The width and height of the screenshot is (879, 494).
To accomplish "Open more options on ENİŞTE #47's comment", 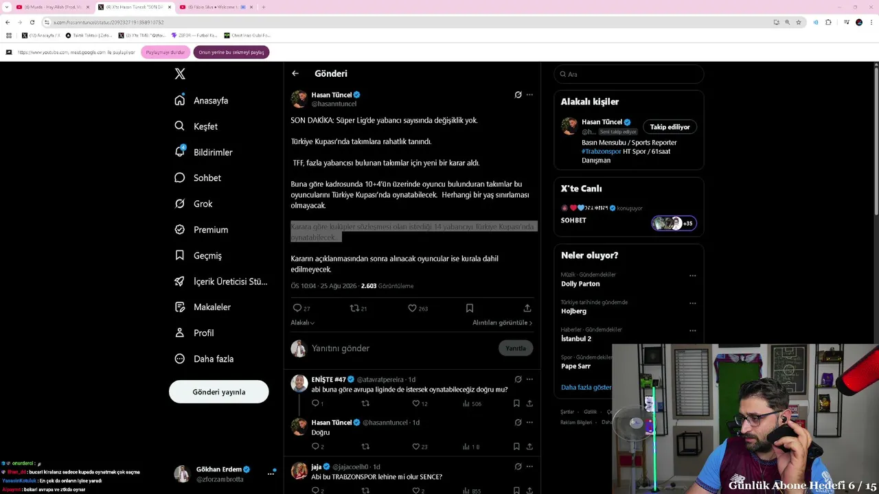I will pyautogui.click(x=529, y=379).
